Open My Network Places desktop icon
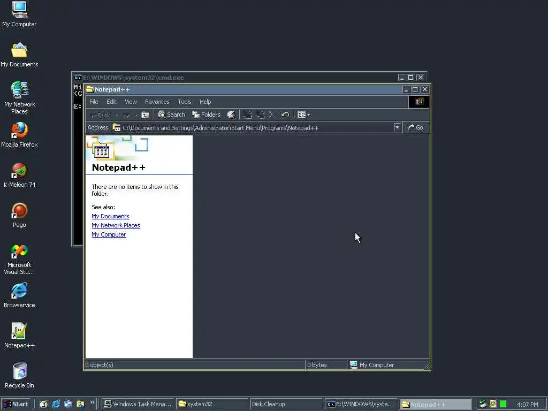This screenshot has height=411, width=548. [x=19, y=98]
